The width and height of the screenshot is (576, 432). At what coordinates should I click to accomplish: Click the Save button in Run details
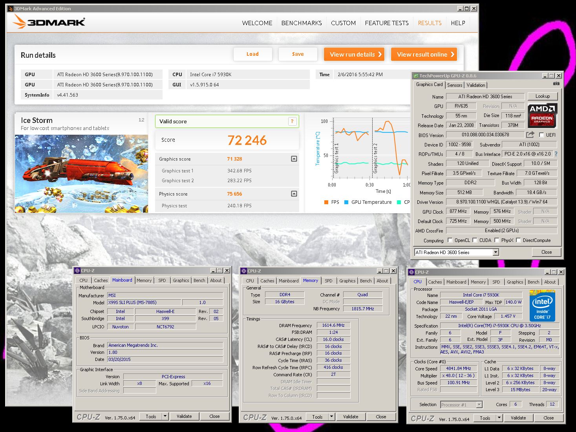pyautogui.click(x=298, y=54)
